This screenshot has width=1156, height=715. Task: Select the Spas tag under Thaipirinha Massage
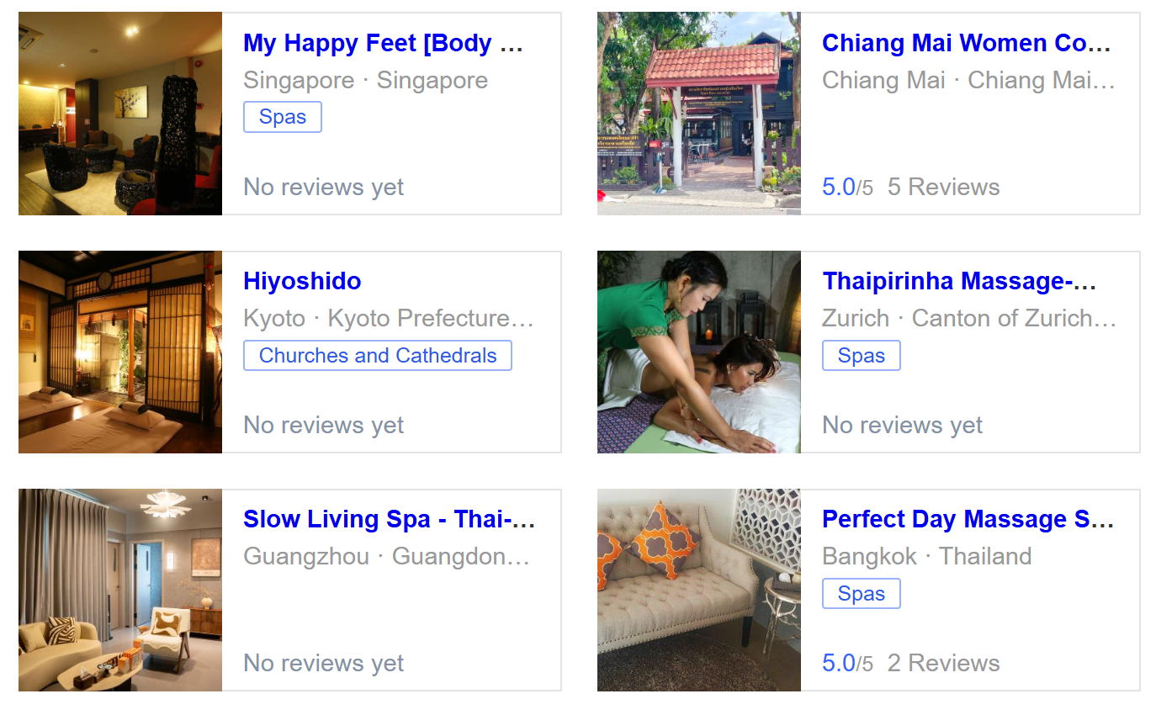tap(862, 355)
